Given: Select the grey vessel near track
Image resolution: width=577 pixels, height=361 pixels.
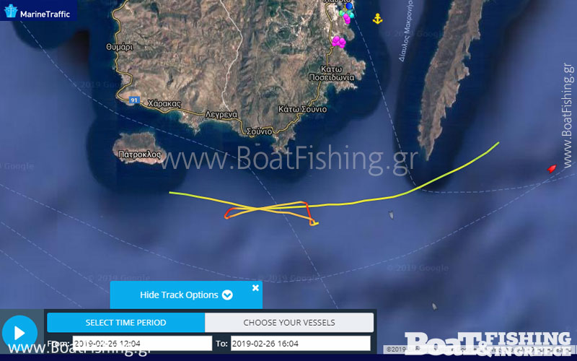Looking at the screenshot, I should click(x=391, y=214).
